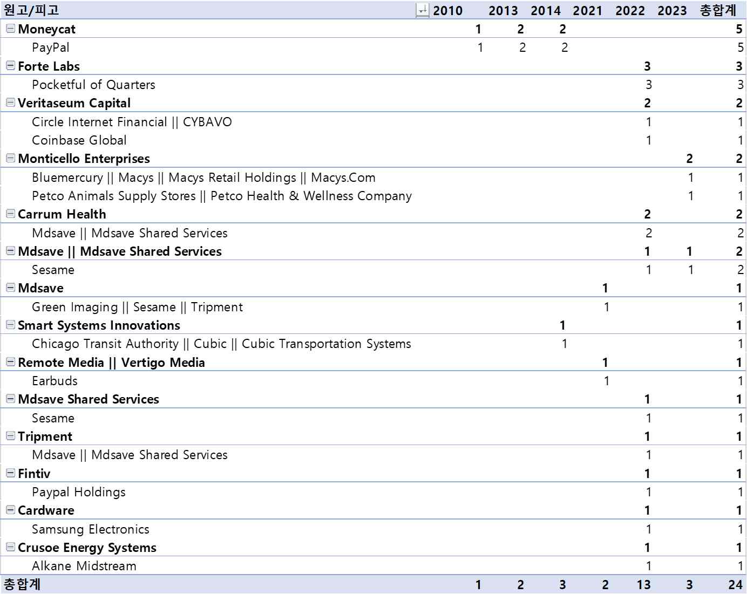Screen dimensions: 747x594
Task: Select the 2021 column header
Action: (587, 10)
